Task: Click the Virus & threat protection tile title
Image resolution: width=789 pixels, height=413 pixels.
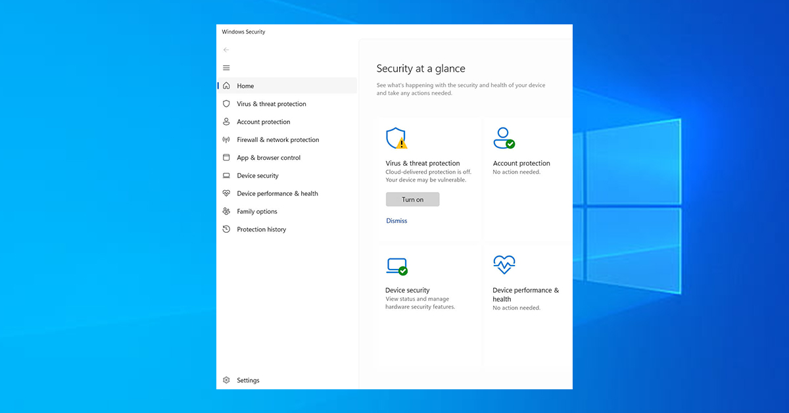Action: coord(422,163)
